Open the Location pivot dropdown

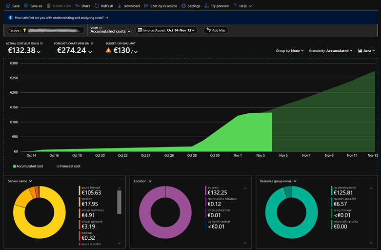[x=142, y=181]
